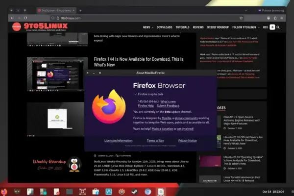Open the Firefox 144 Is Now Available article
The image size is (294, 196).
point(139,62)
